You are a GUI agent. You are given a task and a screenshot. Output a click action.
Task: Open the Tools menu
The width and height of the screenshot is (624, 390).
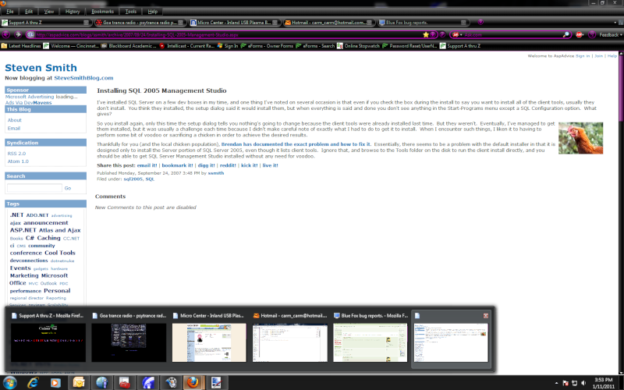pyautogui.click(x=130, y=12)
